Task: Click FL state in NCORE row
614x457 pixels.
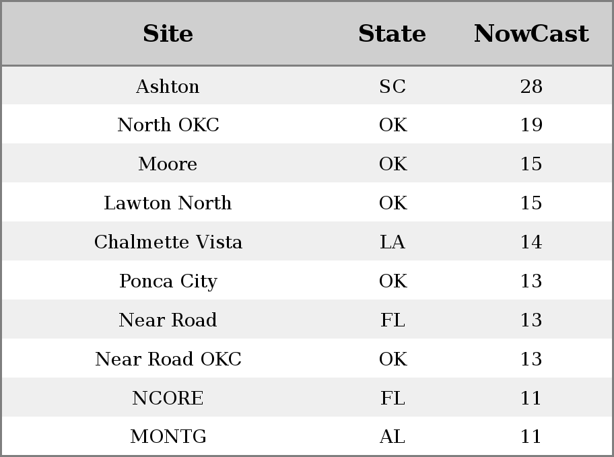Action: coord(393,398)
